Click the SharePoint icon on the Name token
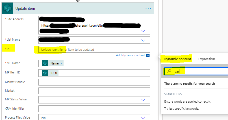 [x=45, y=63]
